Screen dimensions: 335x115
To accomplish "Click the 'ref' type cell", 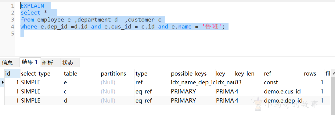I will pos(152,82).
